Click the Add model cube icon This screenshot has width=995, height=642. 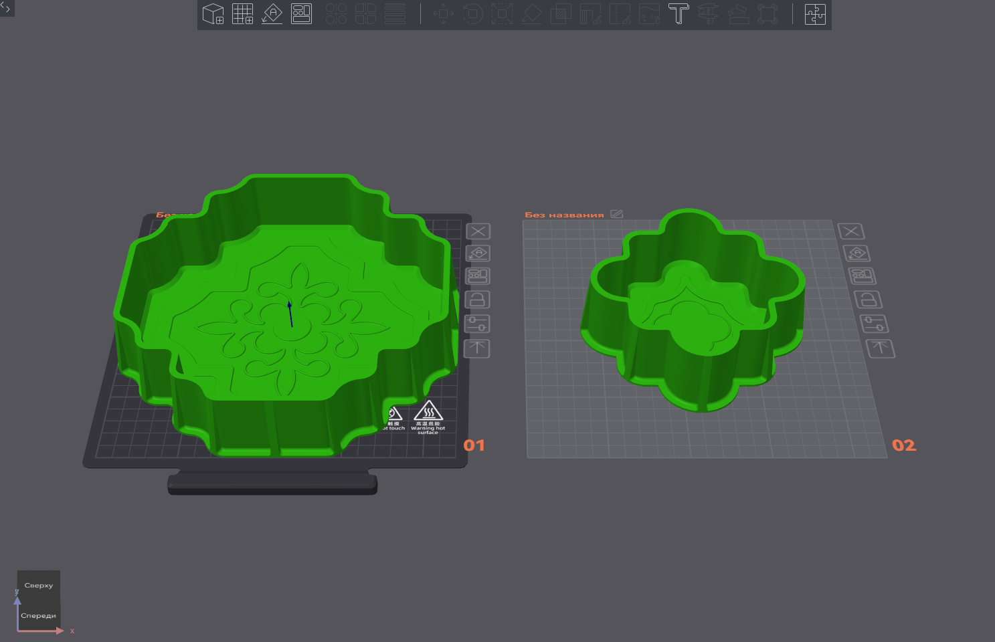click(213, 14)
